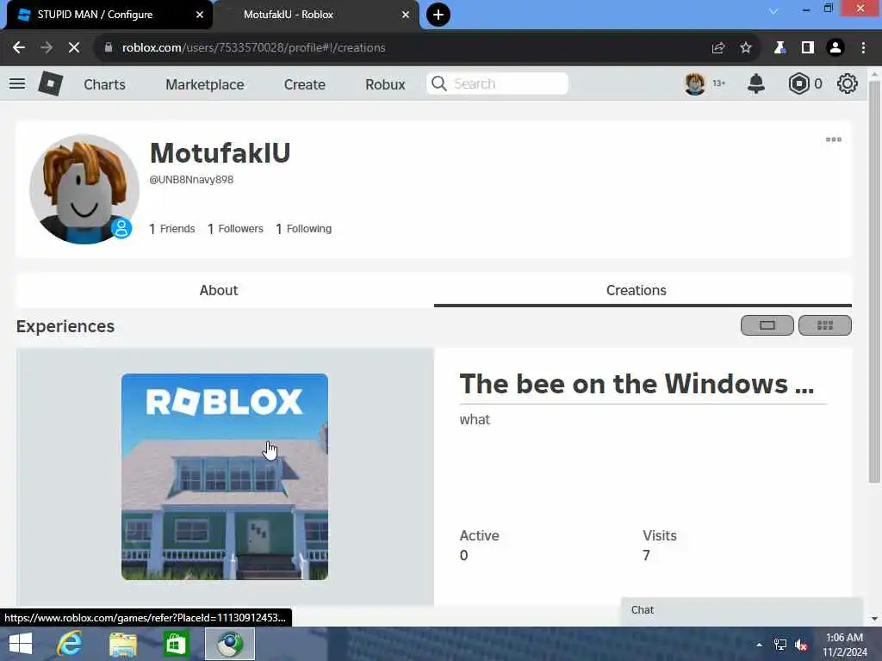Open the Roblox hamburger navigation menu

click(x=17, y=83)
